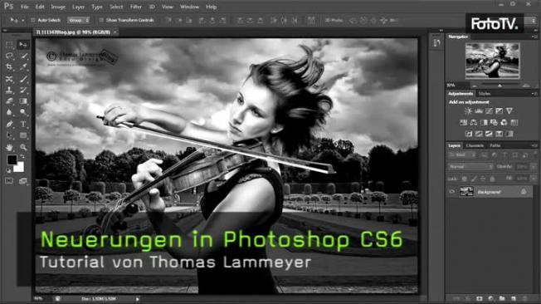The image size is (541, 304).
Task: Reset default foreground and background colors
Action: tap(8, 170)
